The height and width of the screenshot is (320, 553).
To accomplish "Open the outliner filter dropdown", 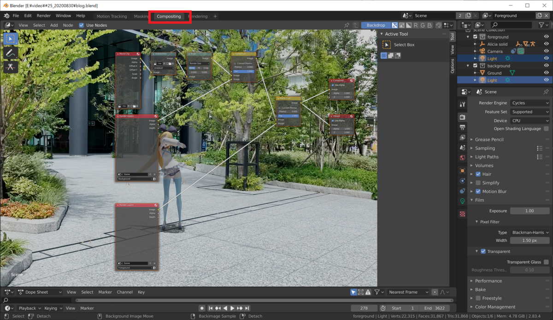I will [x=544, y=25].
